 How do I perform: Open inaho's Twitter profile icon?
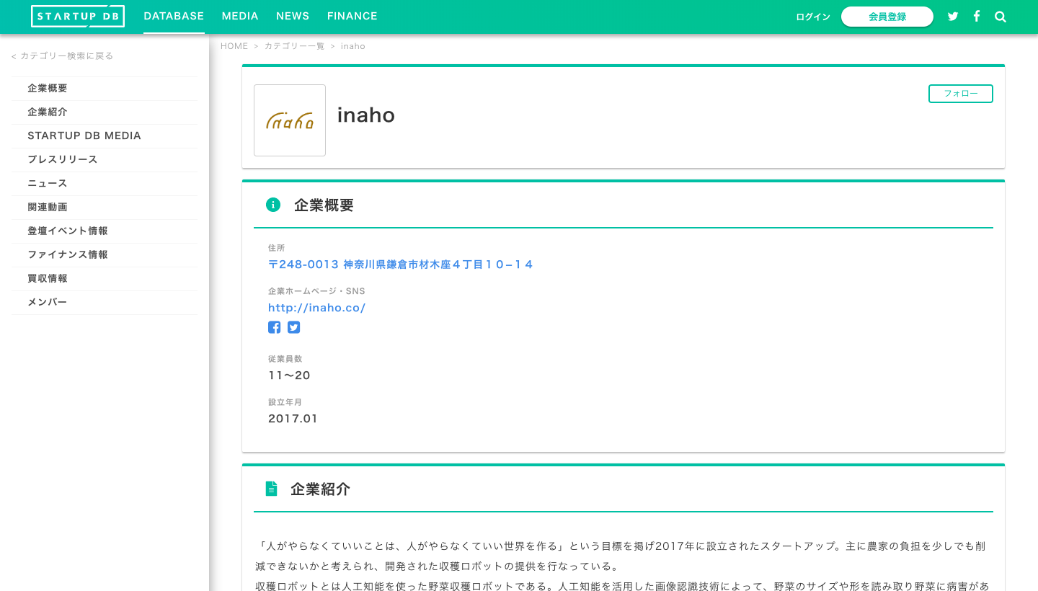click(x=293, y=326)
